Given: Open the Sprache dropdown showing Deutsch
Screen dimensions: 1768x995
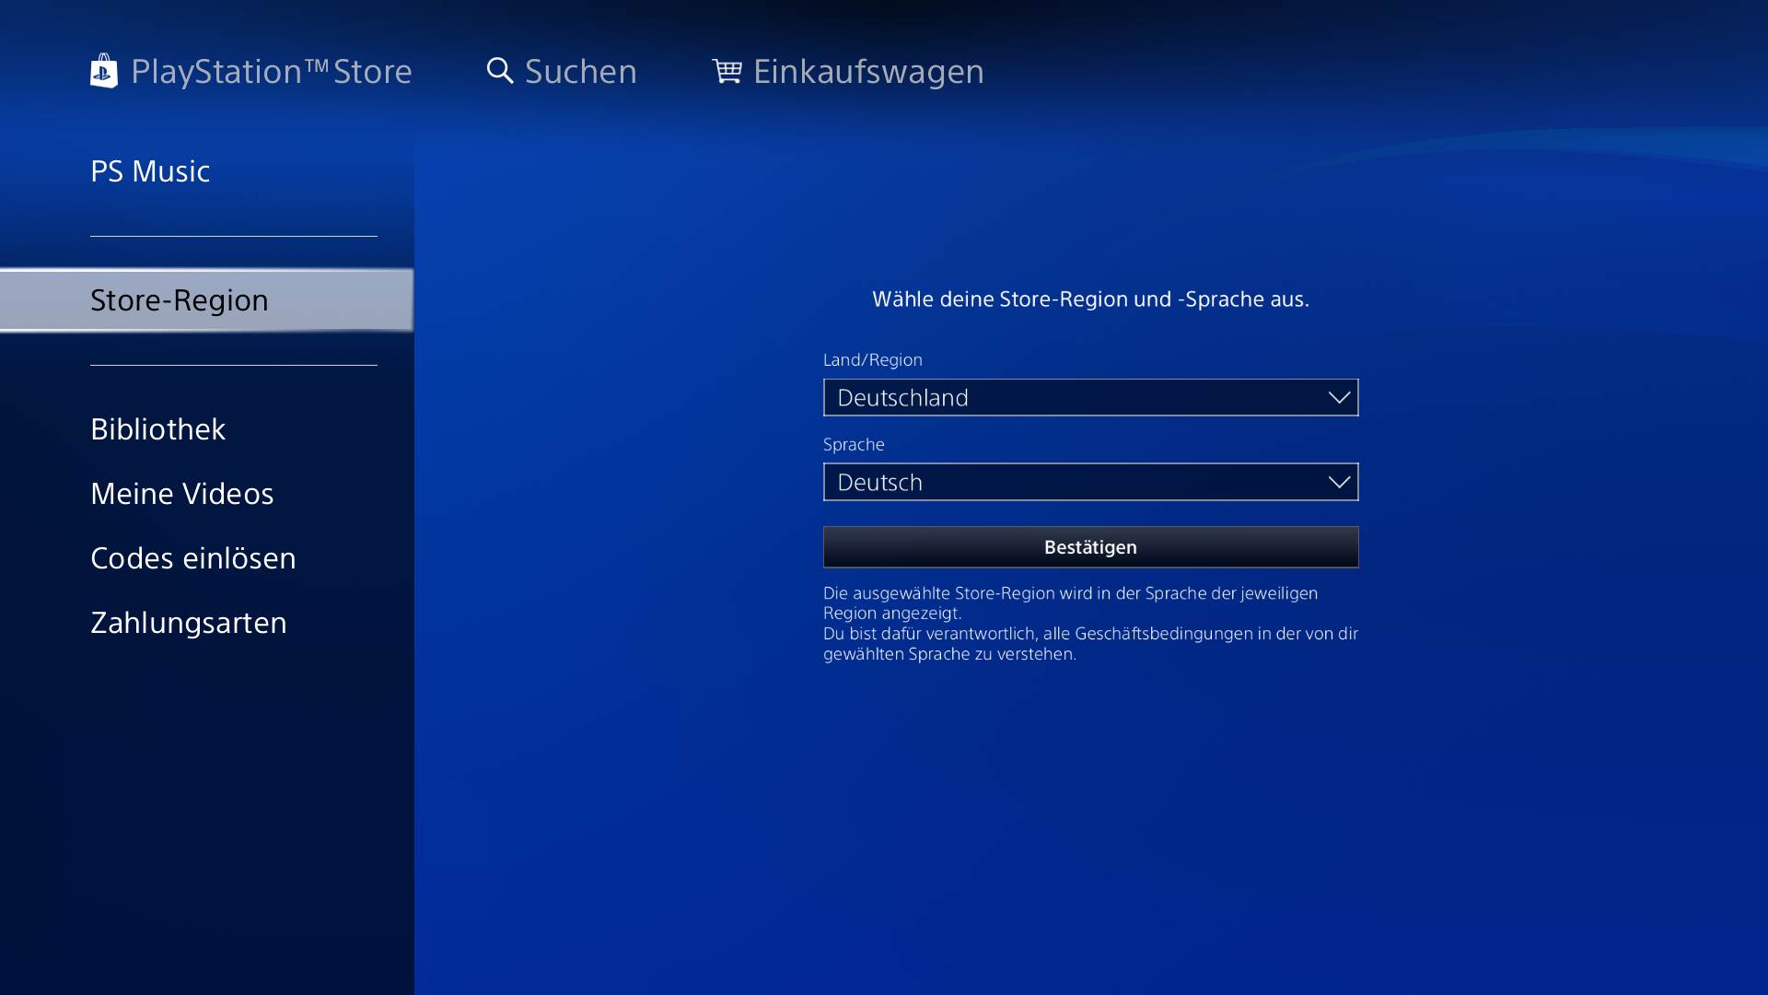Looking at the screenshot, I should coord(1090,482).
